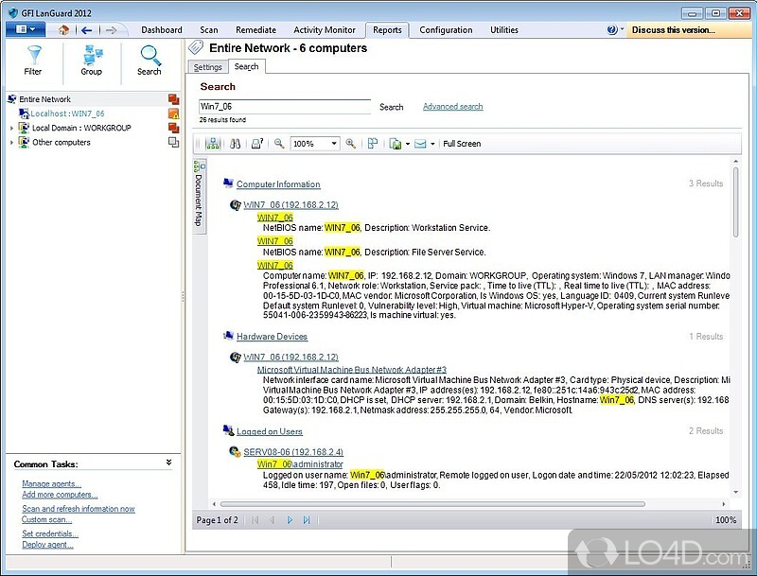This screenshot has height=576, width=757.
Task: Select Localhost: WIN7_06 in tree
Action: coord(67,113)
